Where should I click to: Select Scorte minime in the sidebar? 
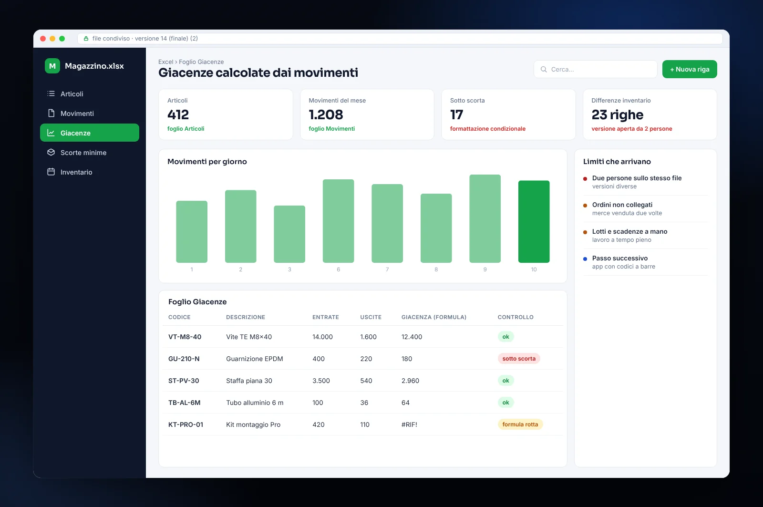pos(90,153)
